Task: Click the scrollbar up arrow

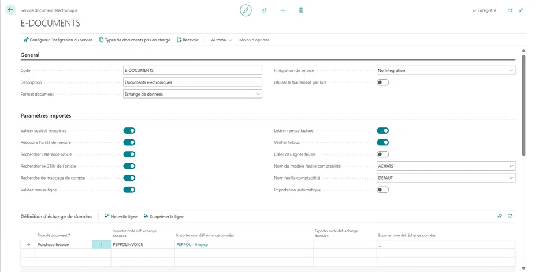Action: pyautogui.click(x=523, y=51)
